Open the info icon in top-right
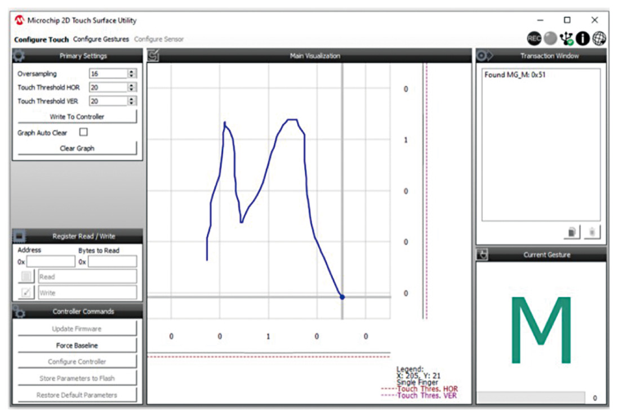Viewport: 618px width, 418px height. click(583, 38)
